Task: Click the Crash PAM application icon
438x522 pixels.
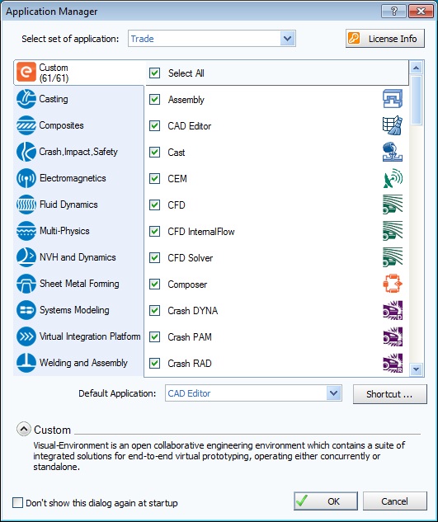Action: (x=393, y=336)
